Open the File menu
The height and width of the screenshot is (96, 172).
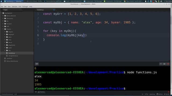2,6
